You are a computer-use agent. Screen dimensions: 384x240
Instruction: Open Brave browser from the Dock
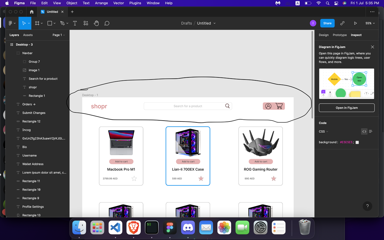(x=133, y=228)
